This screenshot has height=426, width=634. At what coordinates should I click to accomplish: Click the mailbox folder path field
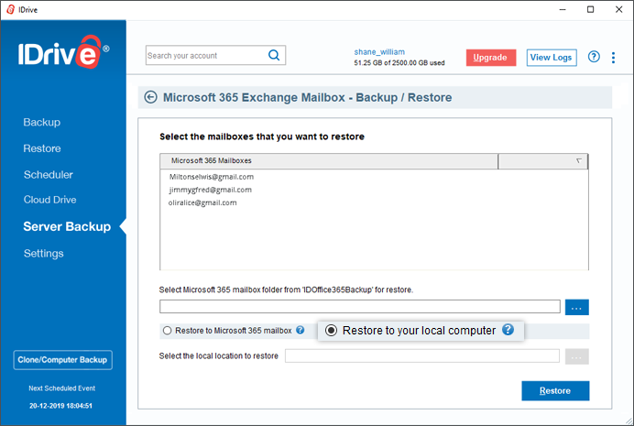pyautogui.click(x=360, y=306)
